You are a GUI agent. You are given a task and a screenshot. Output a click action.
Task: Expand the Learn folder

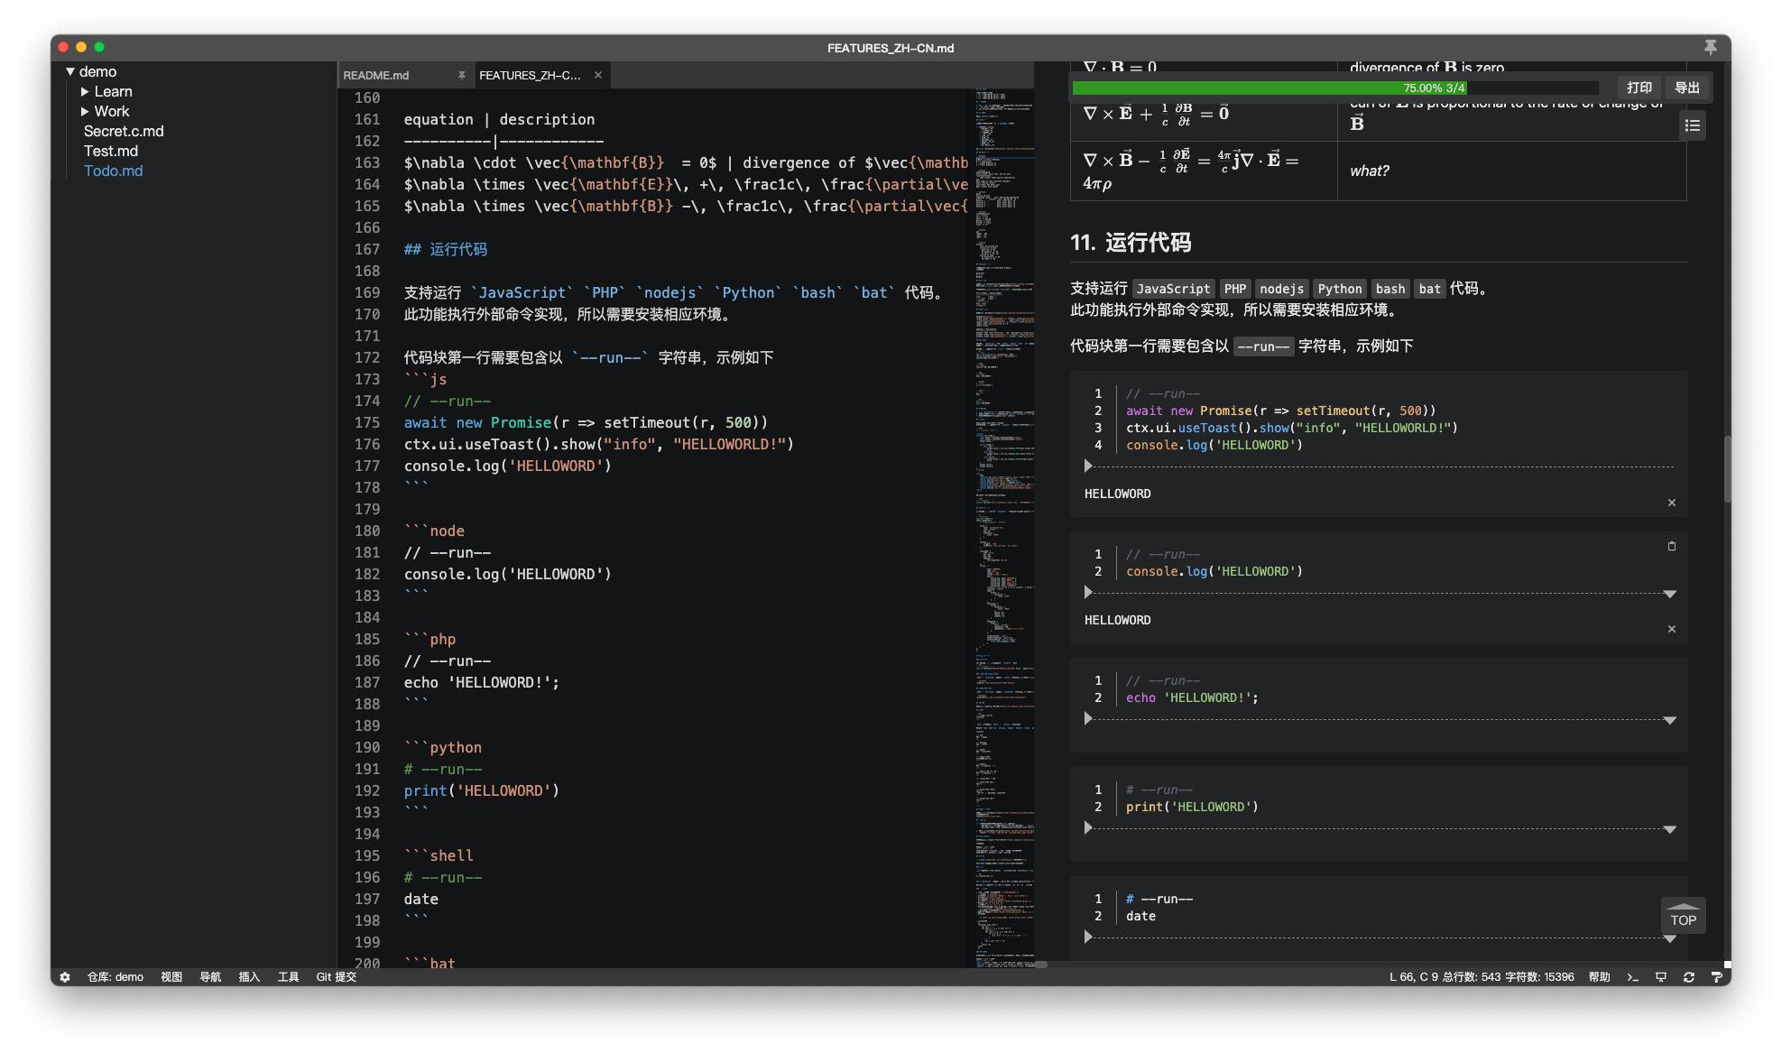(x=85, y=91)
